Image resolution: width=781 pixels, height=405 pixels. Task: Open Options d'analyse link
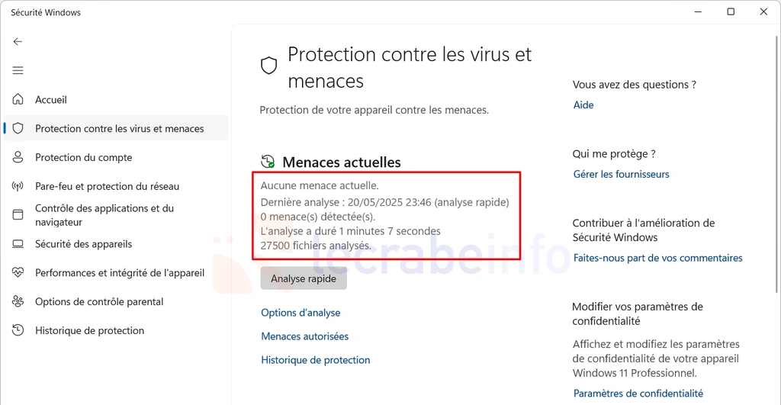click(301, 313)
